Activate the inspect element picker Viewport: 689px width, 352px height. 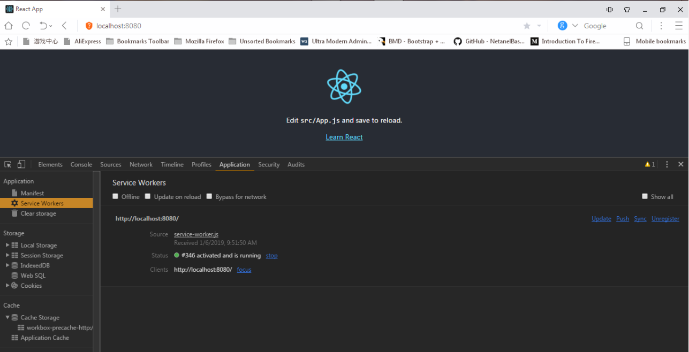8,164
